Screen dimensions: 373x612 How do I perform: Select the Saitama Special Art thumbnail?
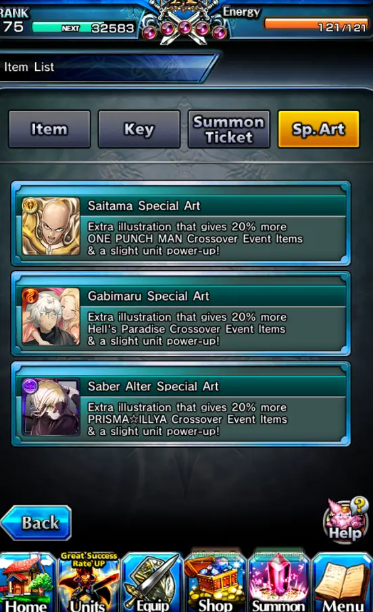tap(51, 226)
